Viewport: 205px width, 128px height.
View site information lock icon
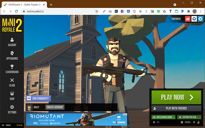24,11
